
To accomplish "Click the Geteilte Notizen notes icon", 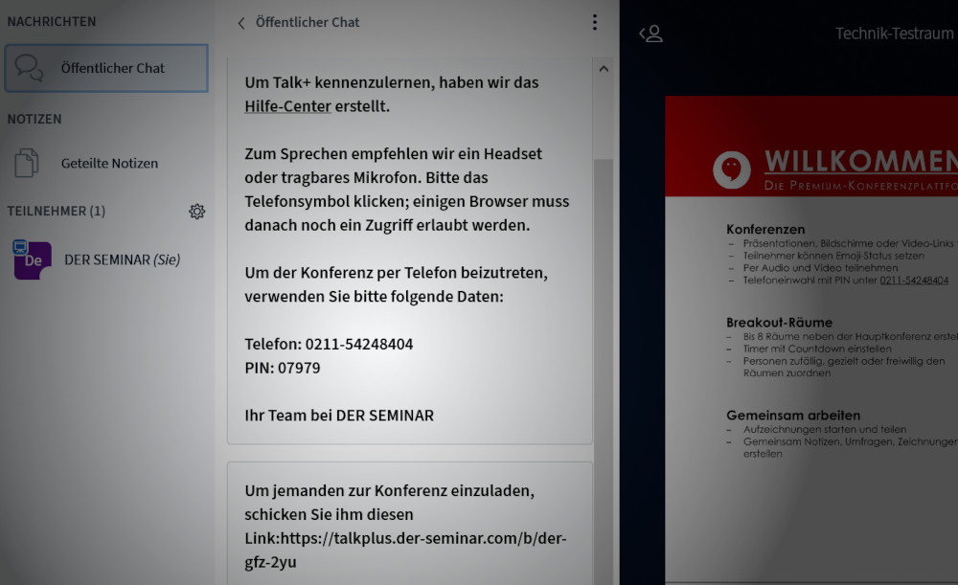I will coord(28,163).
